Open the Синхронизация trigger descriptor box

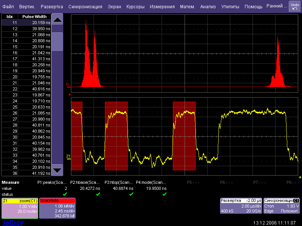[282, 206]
